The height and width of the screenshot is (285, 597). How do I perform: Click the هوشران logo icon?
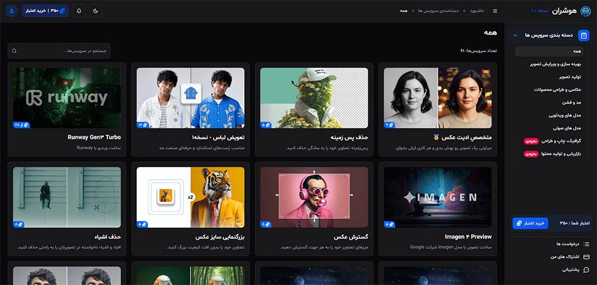pos(586,11)
